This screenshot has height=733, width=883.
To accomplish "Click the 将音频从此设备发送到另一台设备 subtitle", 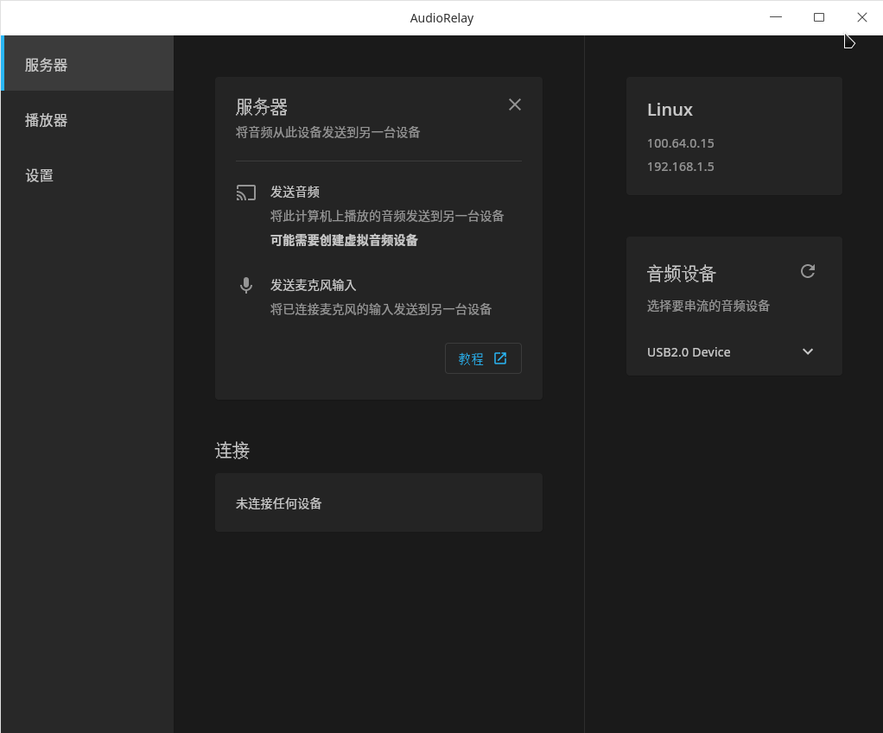I will pyautogui.click(x=327, y=132).
